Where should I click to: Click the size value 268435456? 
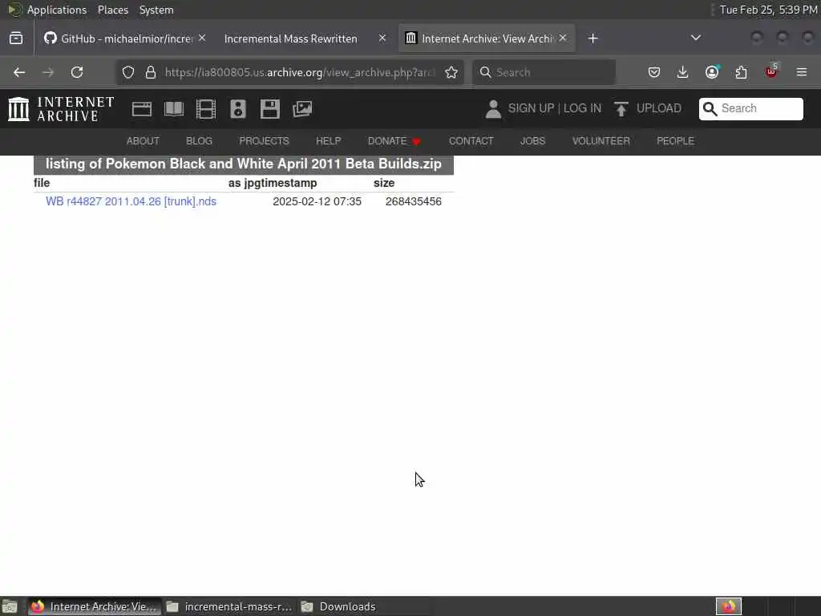click(x=414, y=201)
